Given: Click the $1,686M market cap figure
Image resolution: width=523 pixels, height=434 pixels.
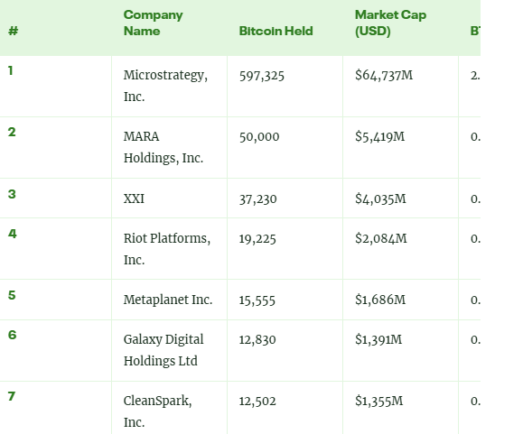Looking at the screenshot, I should coord(380,300).
